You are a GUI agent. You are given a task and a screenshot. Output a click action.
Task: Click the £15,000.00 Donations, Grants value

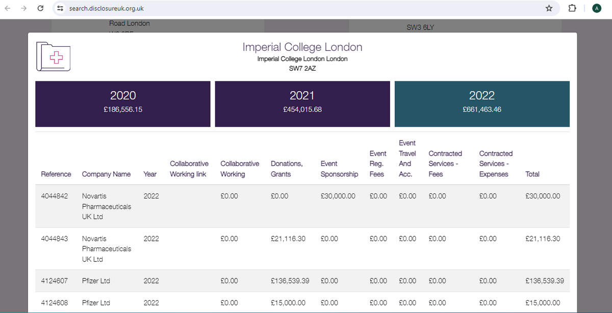click(288, 302)
